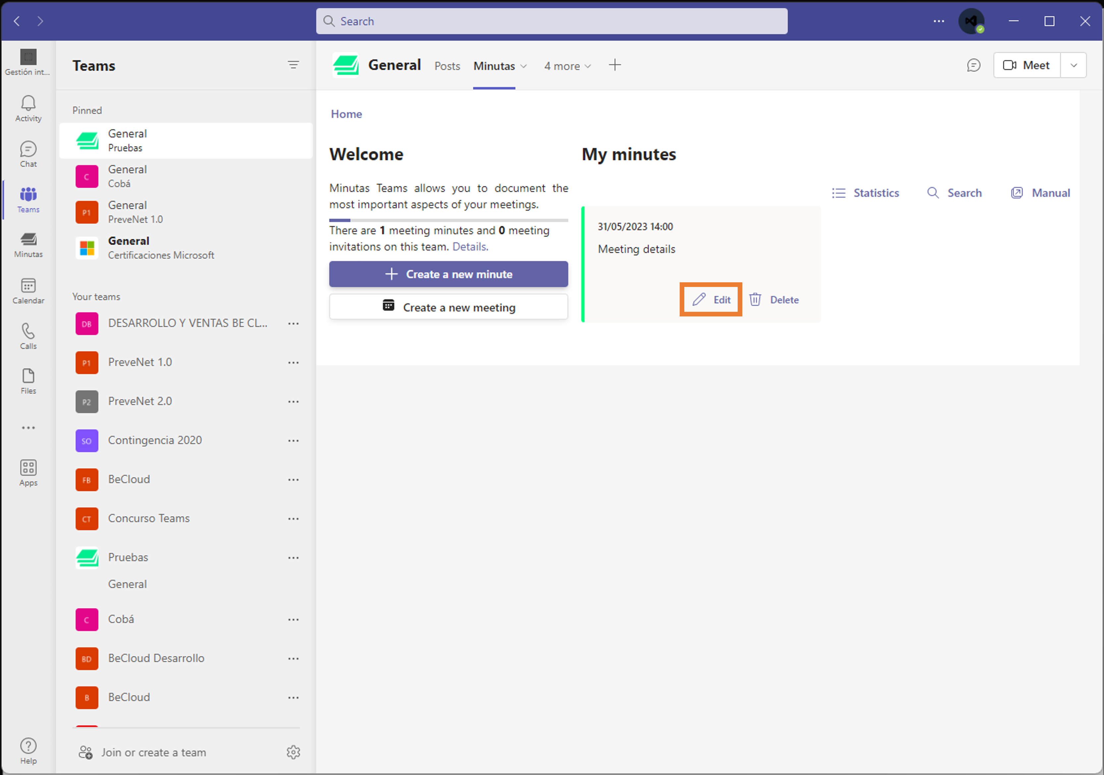Open the Files icon

pos(28,381)
